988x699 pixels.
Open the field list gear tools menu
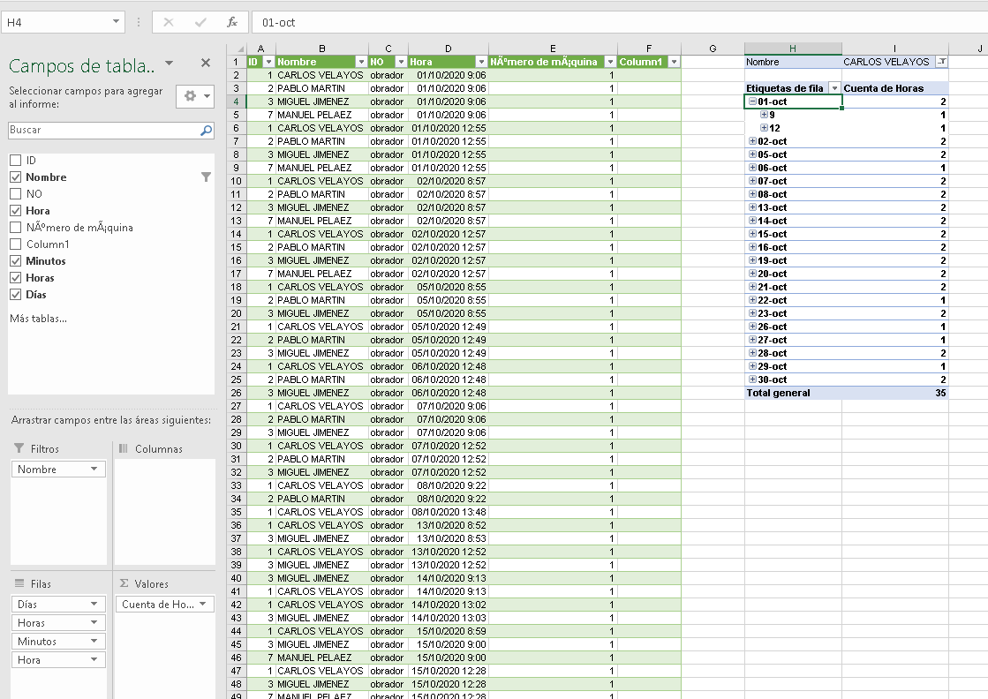(195, 96)
